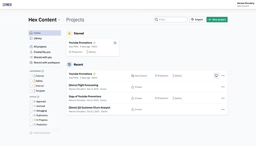Open more options for Flight Forecasting
This screenshot has height=146, width=256.
(x=223, y=87)
